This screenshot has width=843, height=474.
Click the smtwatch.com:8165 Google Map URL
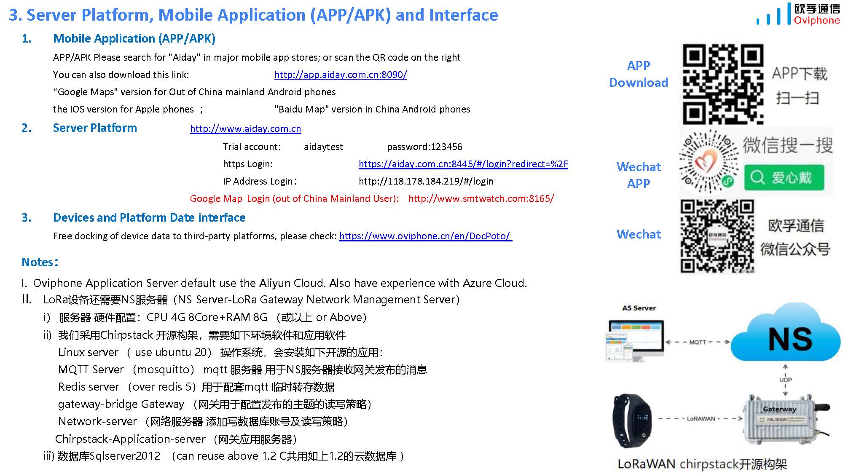(481, 198)
